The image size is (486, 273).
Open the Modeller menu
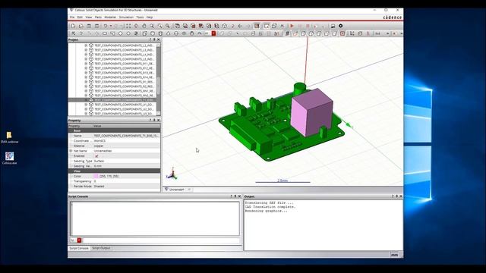[x=110, y=17]
